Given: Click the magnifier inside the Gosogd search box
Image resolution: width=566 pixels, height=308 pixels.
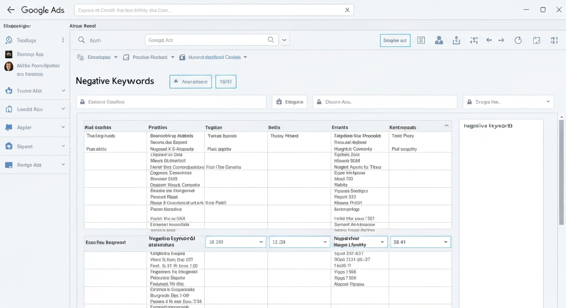Looking at the screenshot, I should point(271,40).
